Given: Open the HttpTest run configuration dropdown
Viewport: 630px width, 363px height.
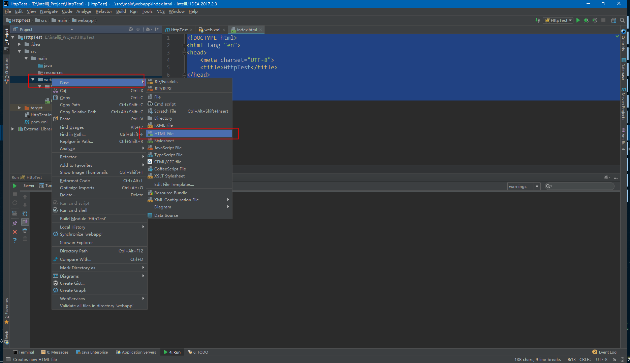Looking at the screenshot, I should pos(569,20).
